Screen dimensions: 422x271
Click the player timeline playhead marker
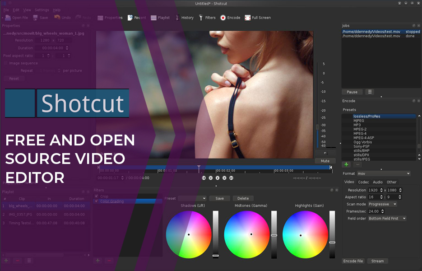[x=199, y=168]
